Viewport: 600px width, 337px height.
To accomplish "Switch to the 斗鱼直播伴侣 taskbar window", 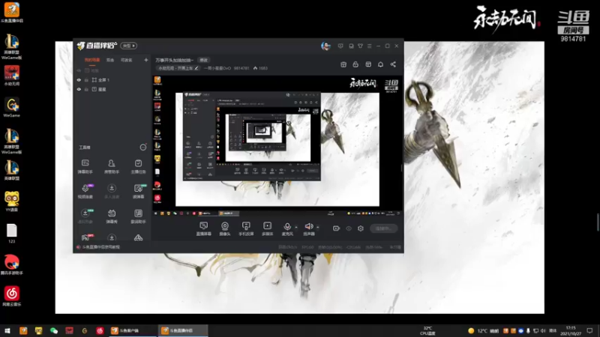I will point(183,330).
